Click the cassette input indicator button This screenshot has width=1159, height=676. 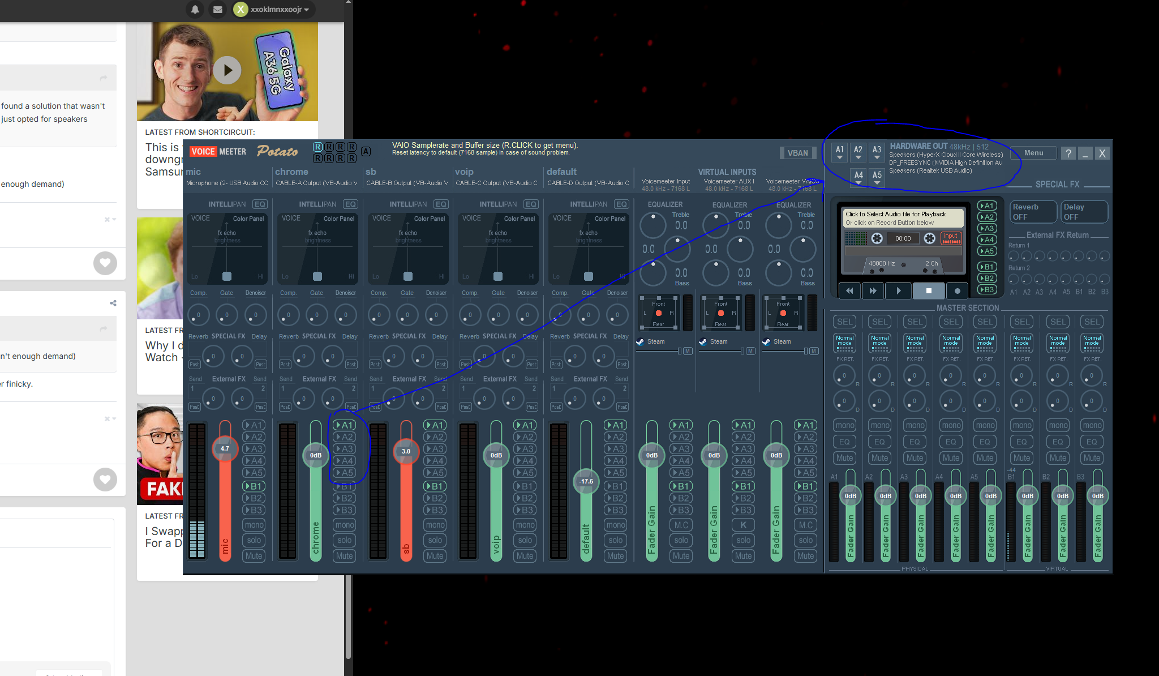(951, 238)
